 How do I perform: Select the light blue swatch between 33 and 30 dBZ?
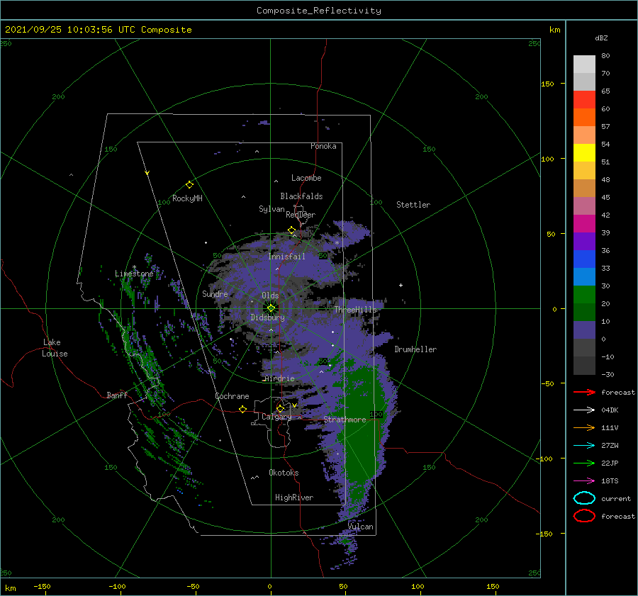point(584,276)
